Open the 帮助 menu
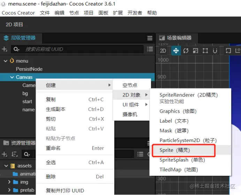The width and height of the screenshot is (241, 195). [152, 13]
